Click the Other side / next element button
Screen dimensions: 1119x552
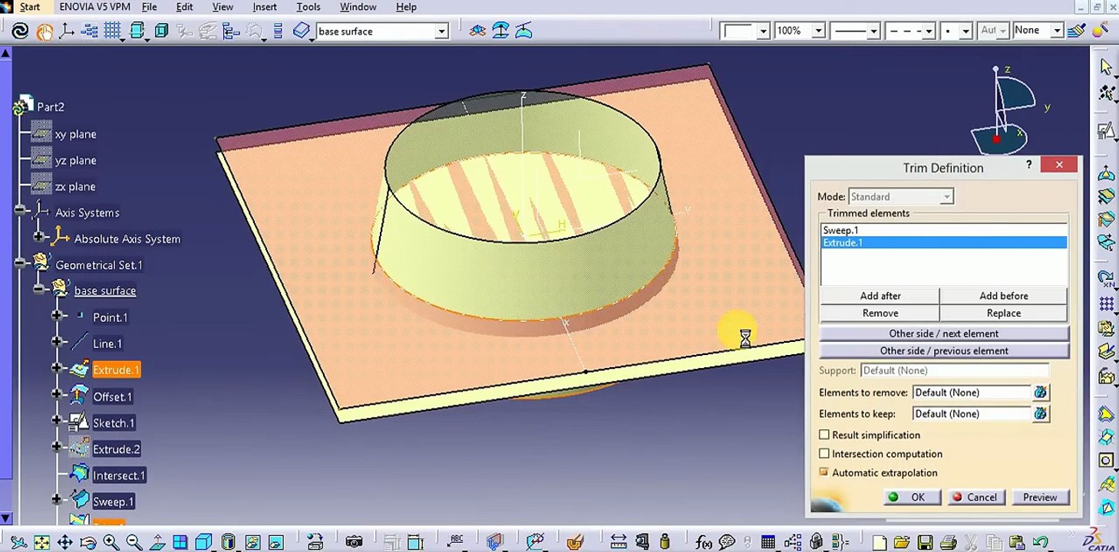pyautogui.click(x=943, y=333)
